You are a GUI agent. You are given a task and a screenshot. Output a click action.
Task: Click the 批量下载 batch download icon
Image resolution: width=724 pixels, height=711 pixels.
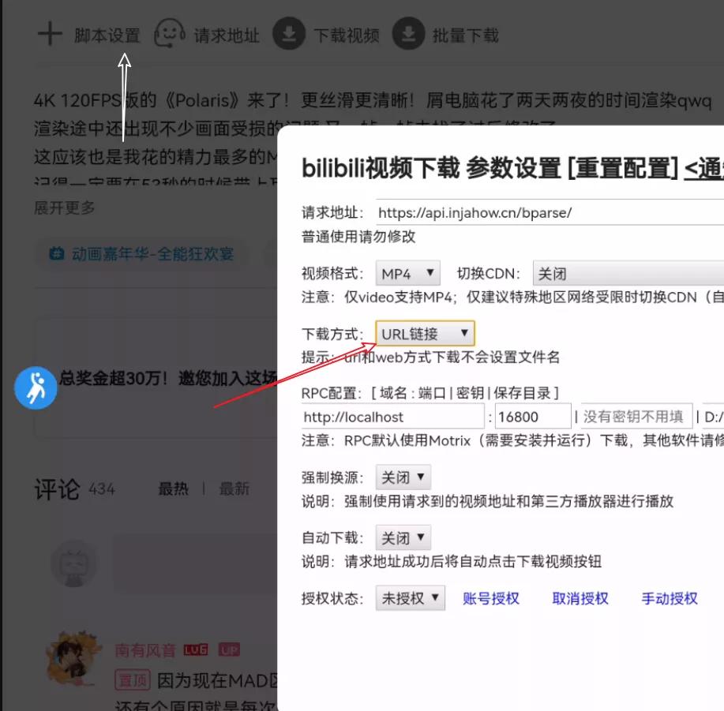point(410,33)
